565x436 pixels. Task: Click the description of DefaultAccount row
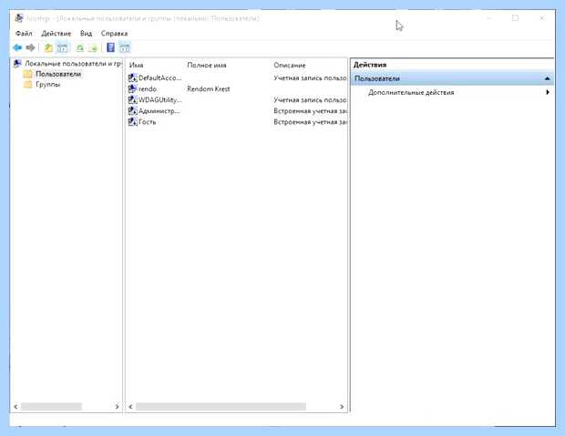(310, 78)
